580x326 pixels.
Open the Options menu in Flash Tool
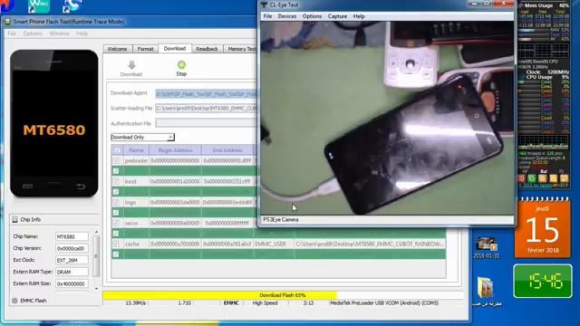point(33,34)
